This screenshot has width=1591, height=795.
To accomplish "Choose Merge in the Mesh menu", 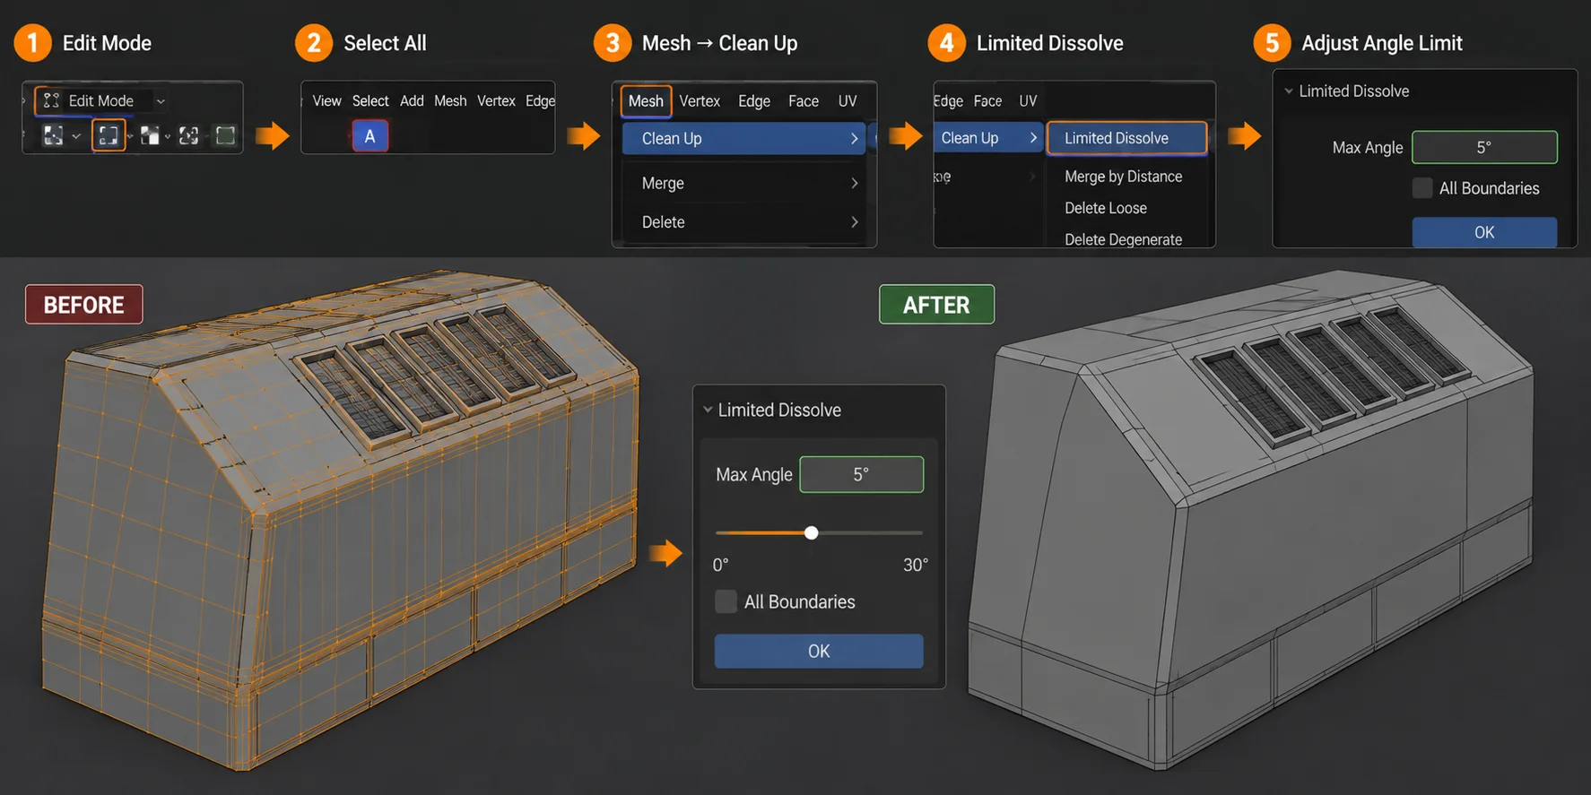I will pos(743,183).
